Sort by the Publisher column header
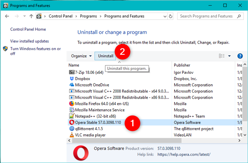This screenshot has height=163, width=248. tap(203, 65)
